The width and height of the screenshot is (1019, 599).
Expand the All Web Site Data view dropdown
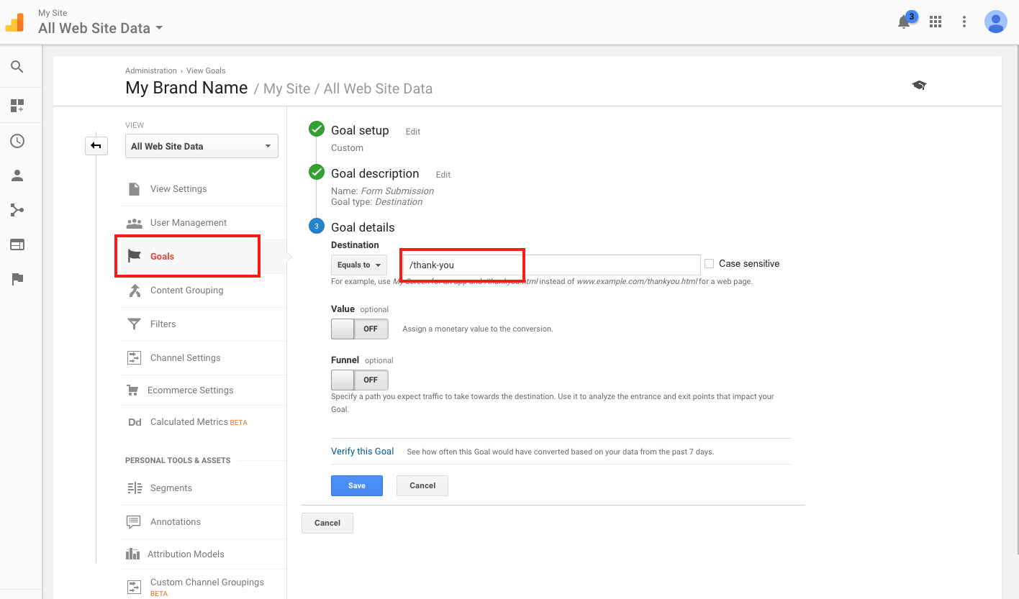pyautogui.click(x=201, y=146)
